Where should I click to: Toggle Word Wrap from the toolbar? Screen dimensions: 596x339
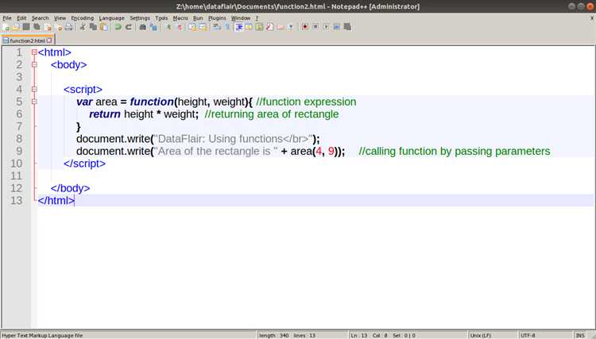217,27
